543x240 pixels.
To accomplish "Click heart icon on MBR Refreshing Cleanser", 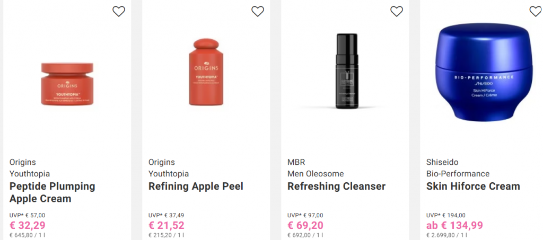I will click(x=397, y=11).
